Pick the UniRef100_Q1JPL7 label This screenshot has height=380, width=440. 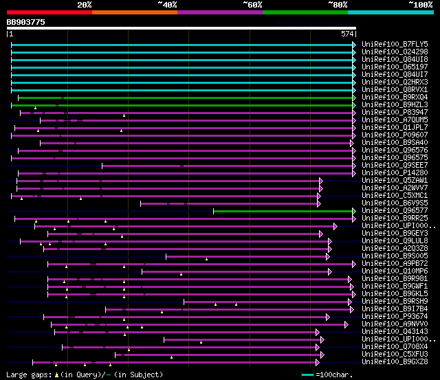(395, 127)
